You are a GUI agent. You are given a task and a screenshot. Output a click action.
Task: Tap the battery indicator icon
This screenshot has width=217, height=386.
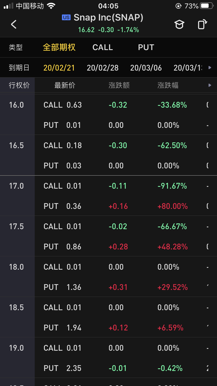(207, 6)
